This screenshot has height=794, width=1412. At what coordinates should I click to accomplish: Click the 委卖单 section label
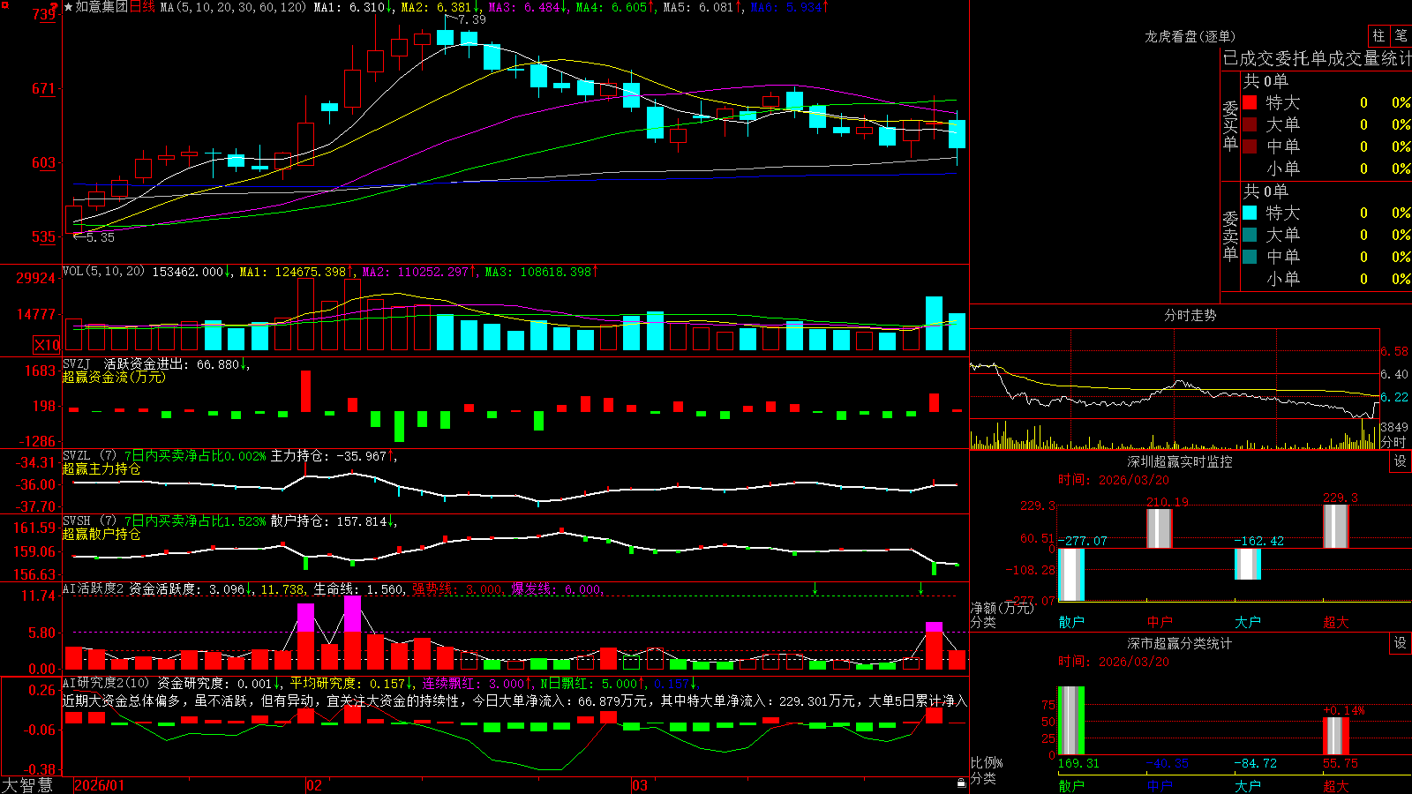(1230, 236)
